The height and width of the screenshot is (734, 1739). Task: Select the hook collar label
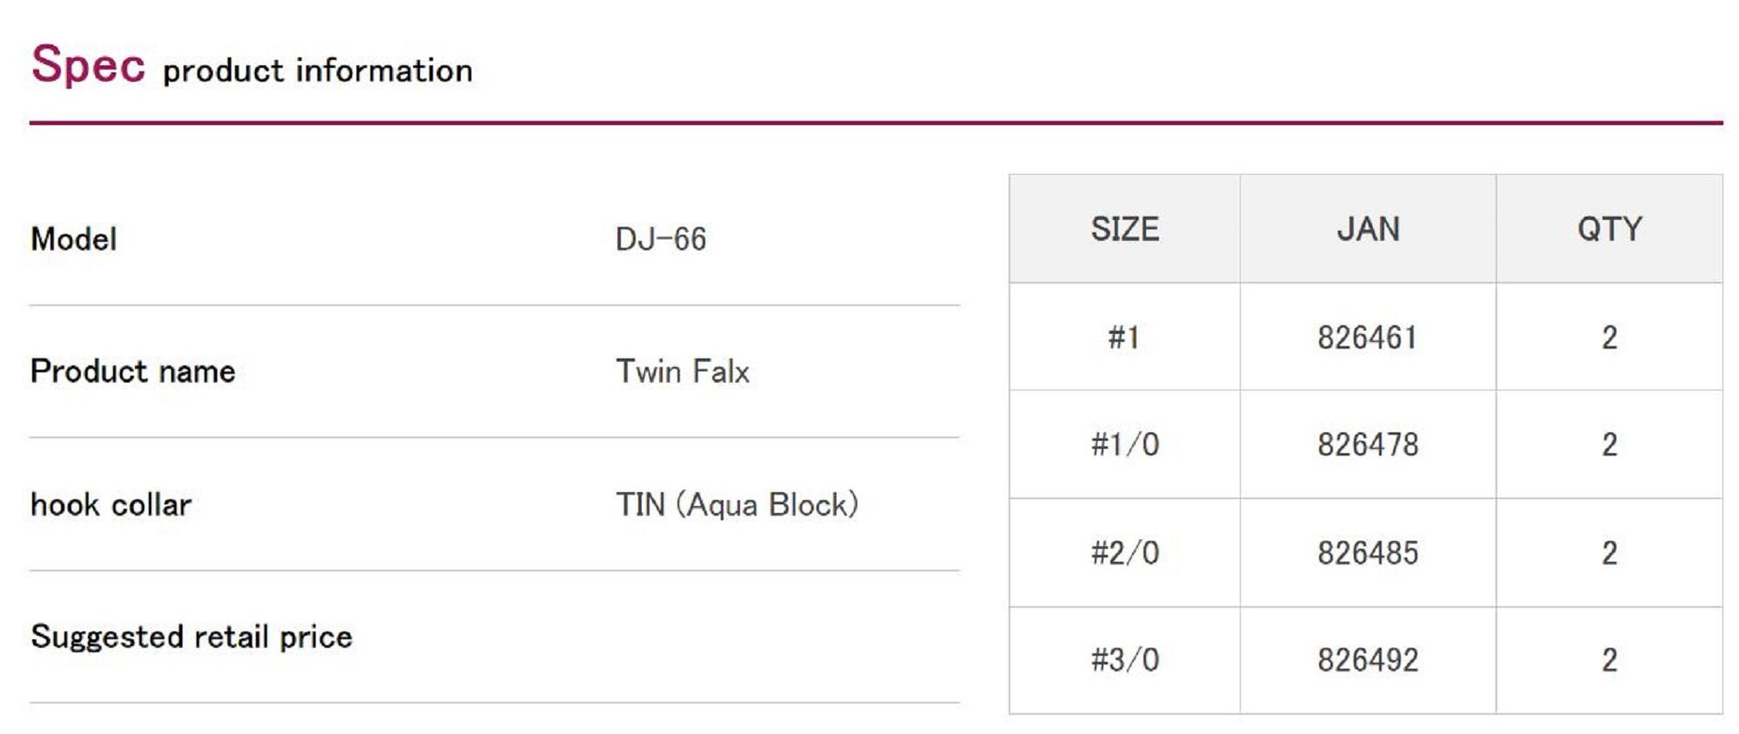point(111,504)
